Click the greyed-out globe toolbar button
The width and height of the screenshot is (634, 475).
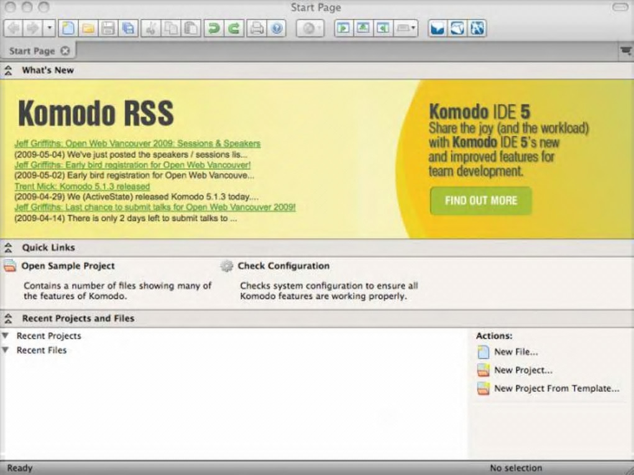[x=310, y=29]
